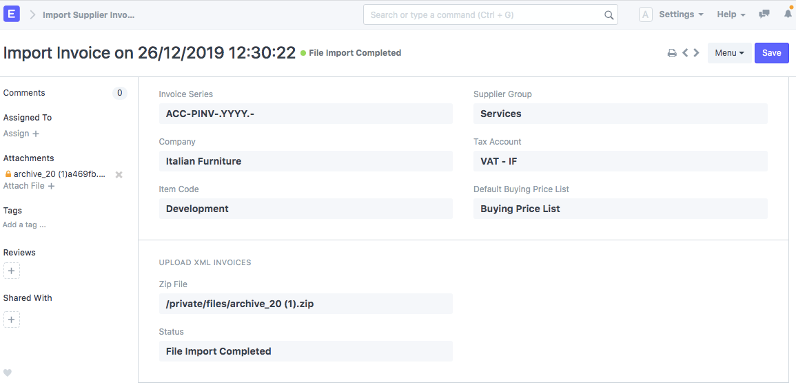The image size is (796, 387).
Task: Click the print icon
Action: pos(672,53)
